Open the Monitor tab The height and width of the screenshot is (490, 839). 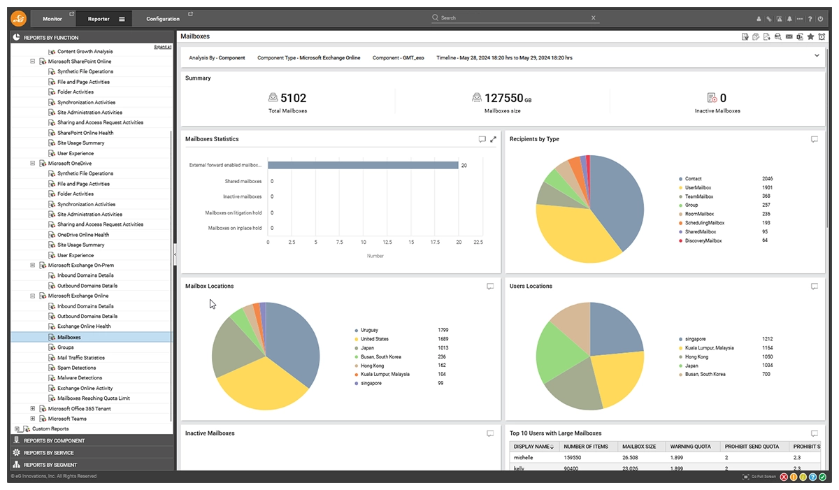52,19
